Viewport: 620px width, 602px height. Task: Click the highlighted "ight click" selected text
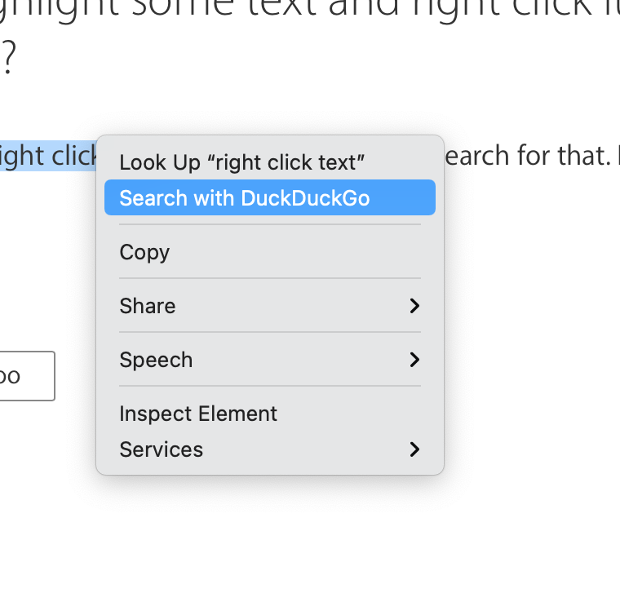[x=47, y=155]
